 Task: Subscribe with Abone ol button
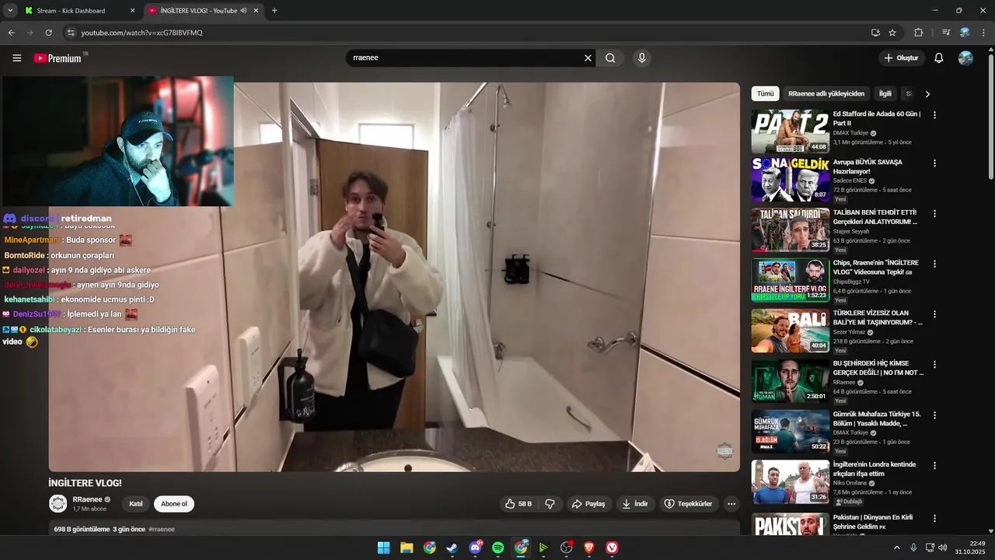click(174, 504)
